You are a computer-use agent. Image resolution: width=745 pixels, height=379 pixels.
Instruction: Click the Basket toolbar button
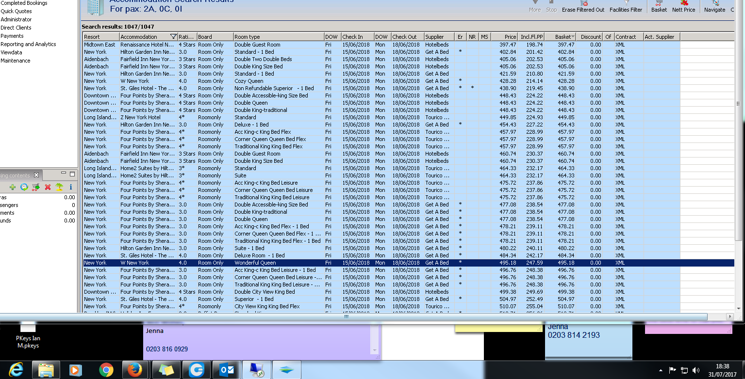coord(659,6)
